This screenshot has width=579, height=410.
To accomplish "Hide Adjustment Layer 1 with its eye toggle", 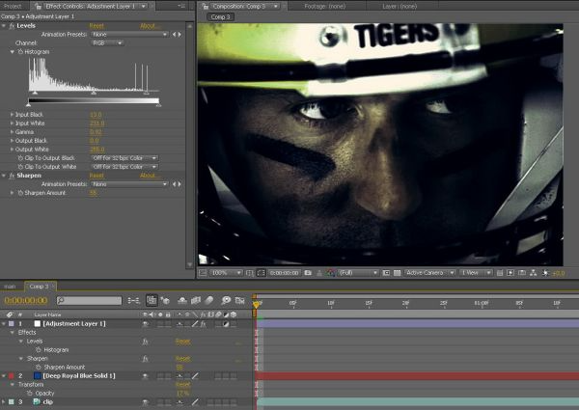I will [x=145, y=324].
